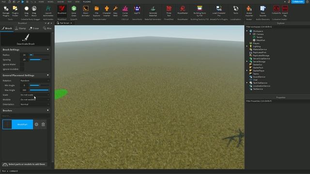Open settings gear for MeshPart brush

36,125
